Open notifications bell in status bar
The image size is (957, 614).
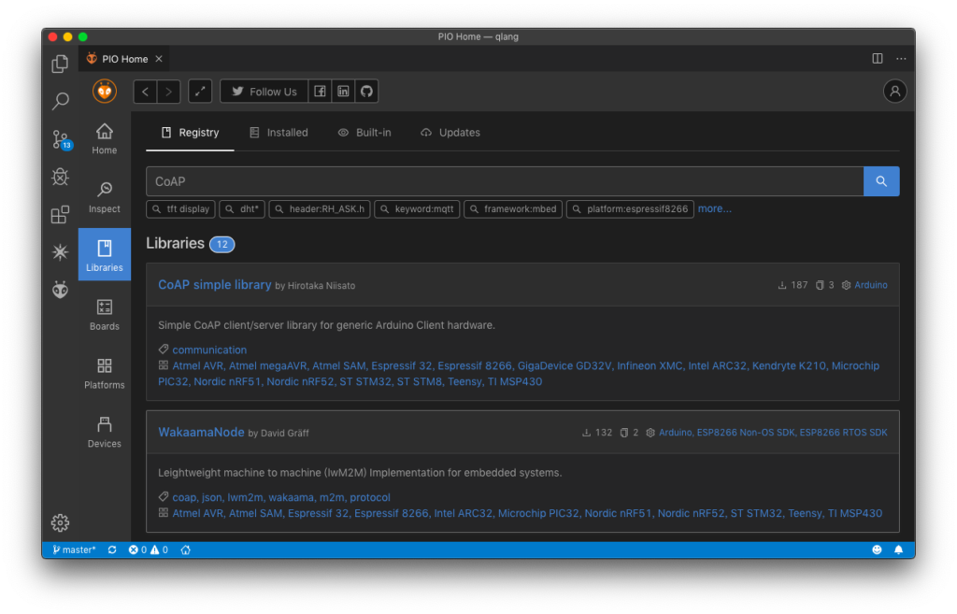(898, 550)
